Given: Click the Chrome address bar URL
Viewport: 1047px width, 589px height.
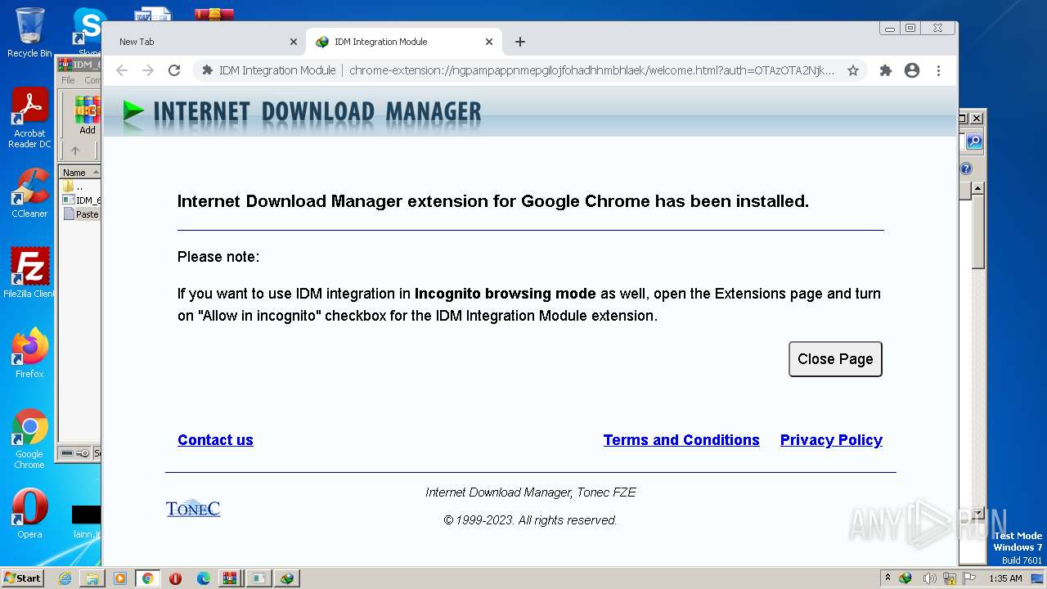Looking at the screenshot, I should click(x=591, y=70).
